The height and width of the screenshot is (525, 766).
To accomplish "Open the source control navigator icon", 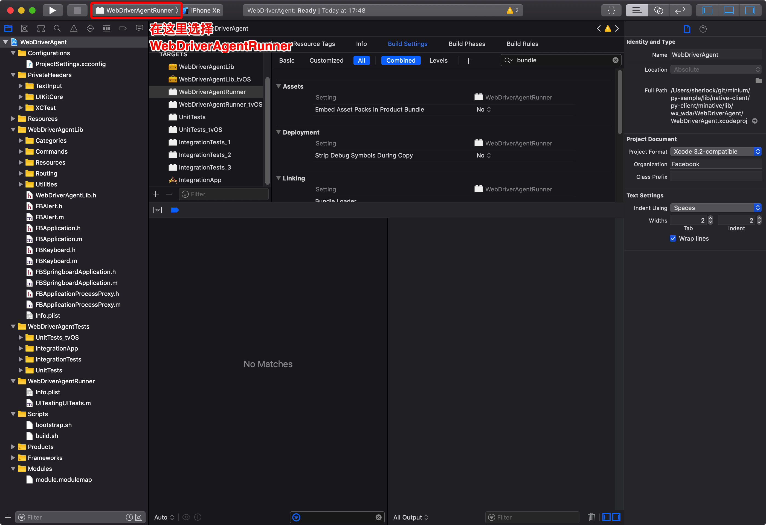I will pyautogui.click(x=24, y=29).
